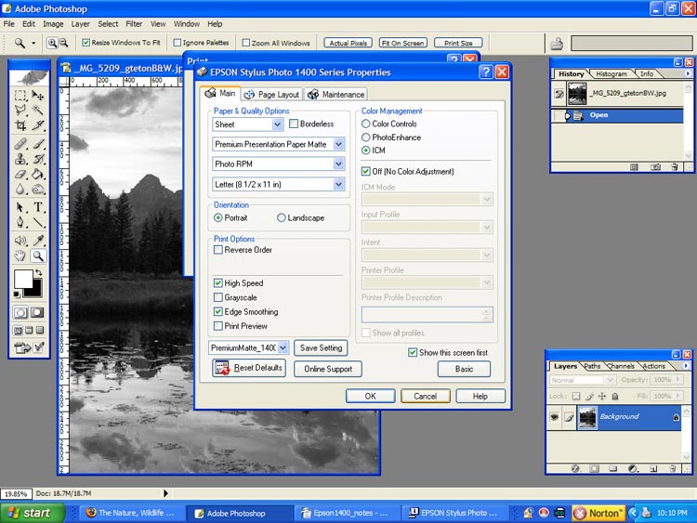Select the Lasso tool

point(20,110)
